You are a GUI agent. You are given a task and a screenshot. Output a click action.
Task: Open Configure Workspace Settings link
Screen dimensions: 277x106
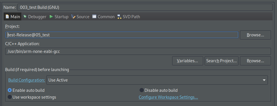(168, 97)
